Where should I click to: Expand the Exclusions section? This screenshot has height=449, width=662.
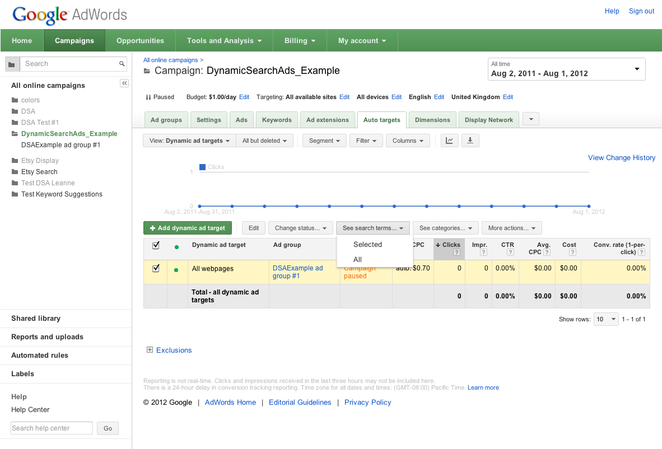coord(150,350)
